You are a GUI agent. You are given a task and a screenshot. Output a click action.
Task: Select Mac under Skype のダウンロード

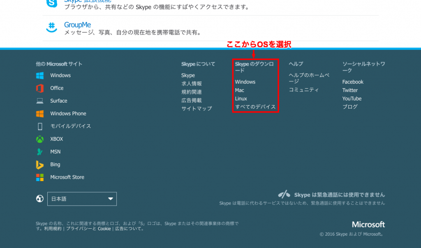pos(240,90)
